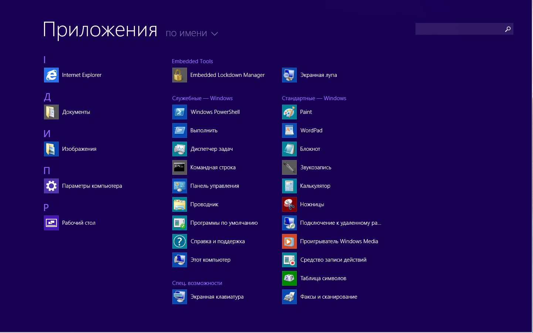
Task: Start Paint palette icon
Action: [289, 112]
